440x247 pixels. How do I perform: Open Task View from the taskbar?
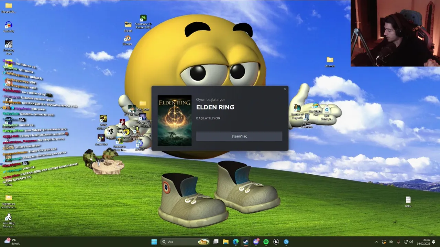[x=216, y=242]
